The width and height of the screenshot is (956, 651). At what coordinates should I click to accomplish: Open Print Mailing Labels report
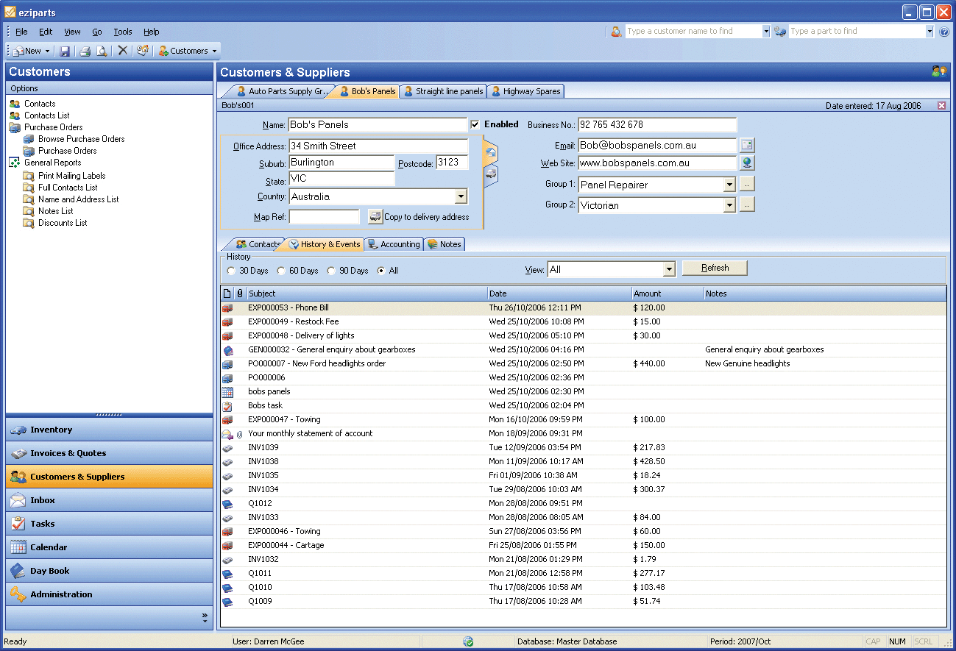pyautogui.click(x=71, y=176)
